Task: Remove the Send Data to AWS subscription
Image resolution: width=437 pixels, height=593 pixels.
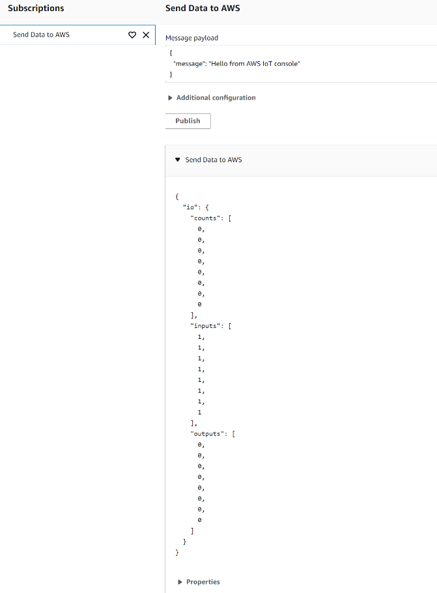Action: tap(146, 35)
